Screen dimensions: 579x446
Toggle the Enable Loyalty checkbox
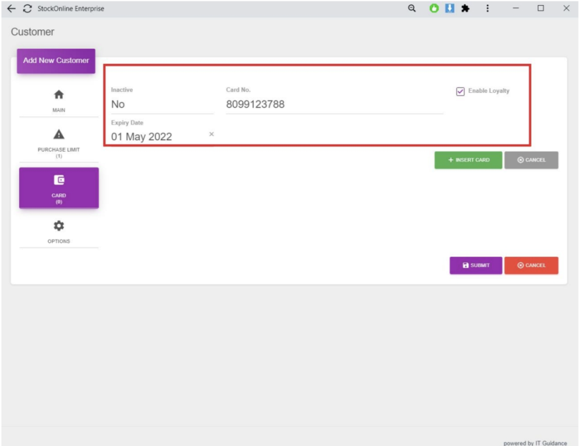pyautogui.click(x=460, y=91)
